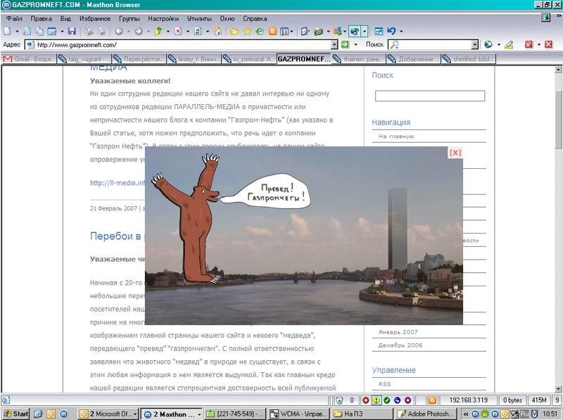
Task: Click the Forward navigation arrow
Action: tap(139, 31)
